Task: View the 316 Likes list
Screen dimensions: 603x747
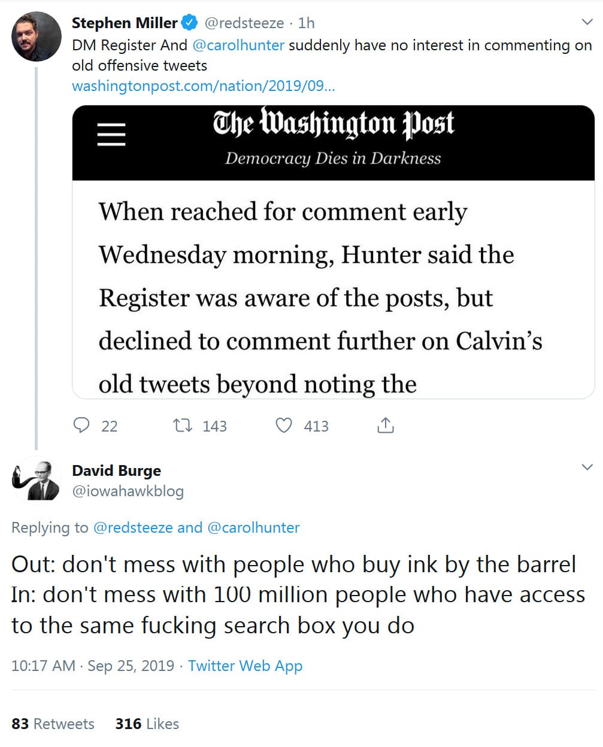Action: pyautogui.click(x=147, y=724)
